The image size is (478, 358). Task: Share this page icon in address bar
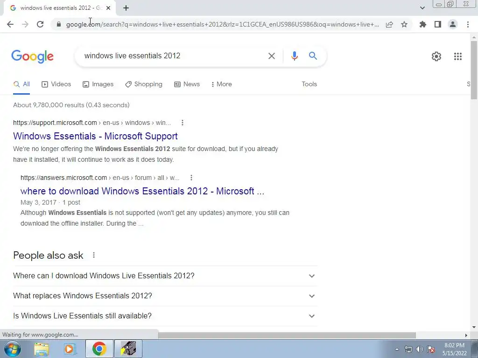389,24
